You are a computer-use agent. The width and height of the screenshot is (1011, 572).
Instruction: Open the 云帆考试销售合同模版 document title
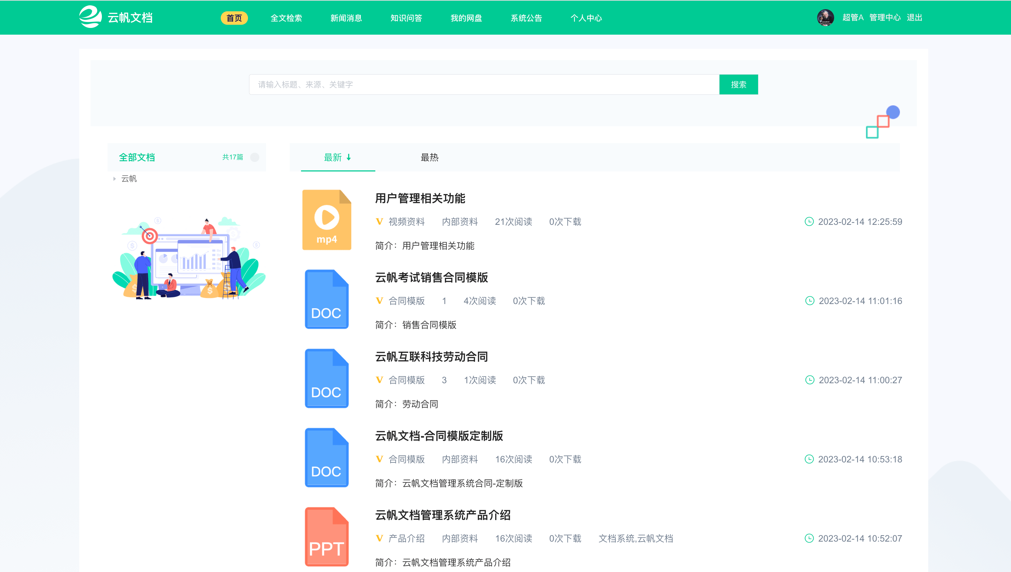[x=432, y=278]
